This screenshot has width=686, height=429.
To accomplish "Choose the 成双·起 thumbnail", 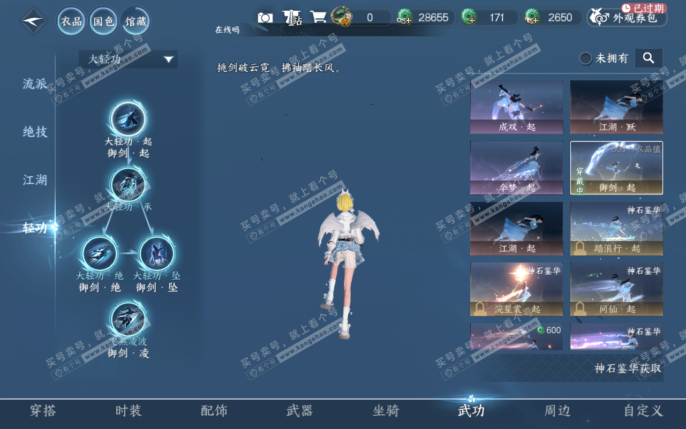I will pyautogui.click(x=517, y=107).
